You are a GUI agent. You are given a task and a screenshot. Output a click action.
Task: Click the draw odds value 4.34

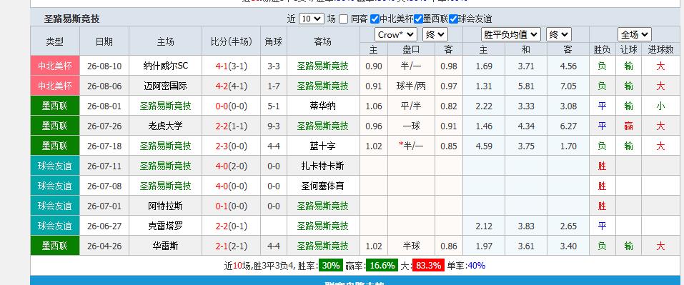525,126
